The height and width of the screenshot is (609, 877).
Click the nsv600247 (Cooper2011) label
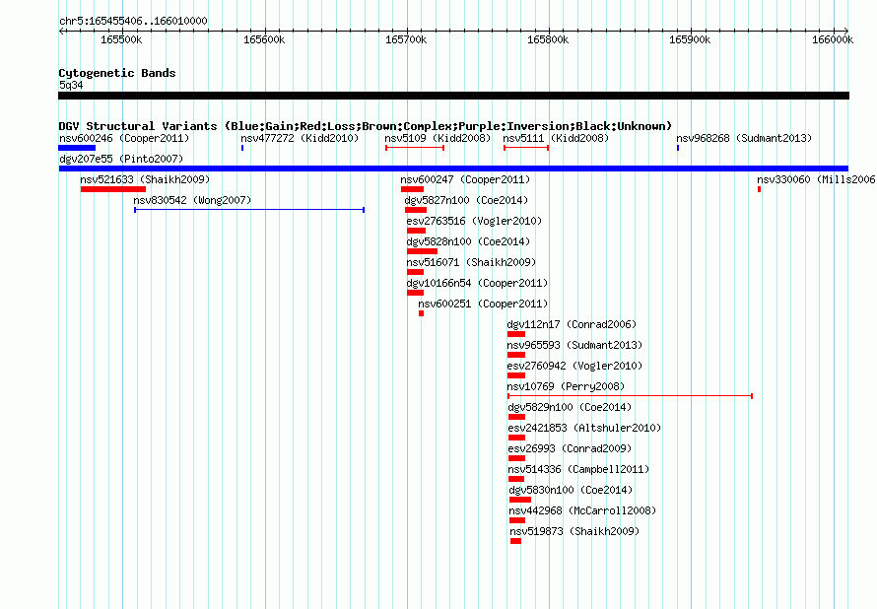coord(465,179)
